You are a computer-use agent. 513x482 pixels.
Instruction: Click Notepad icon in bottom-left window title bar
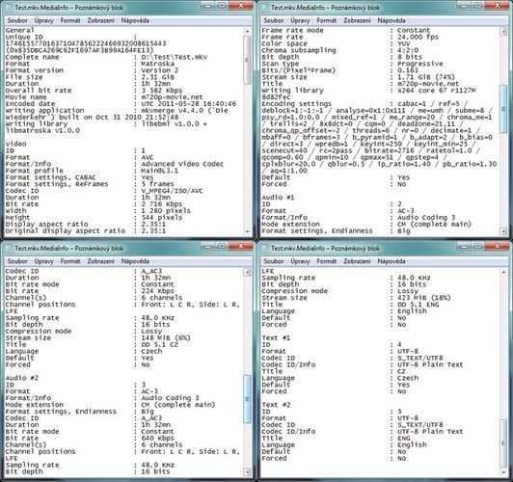(x=8, y=248)
